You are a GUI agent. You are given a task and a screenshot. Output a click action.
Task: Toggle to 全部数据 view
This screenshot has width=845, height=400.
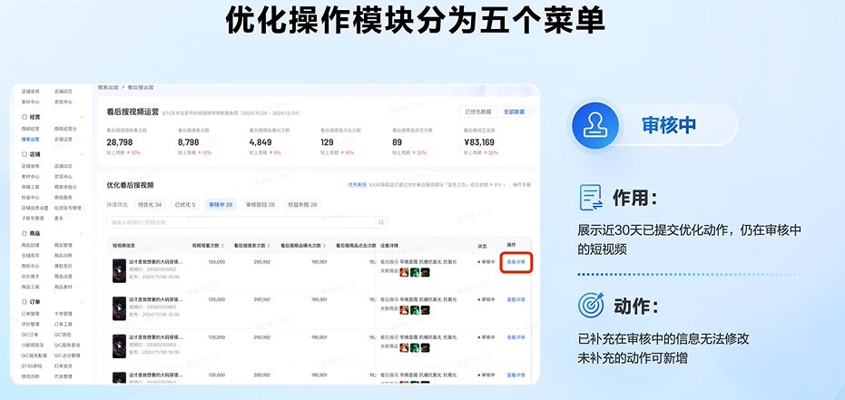pos(516,112)
